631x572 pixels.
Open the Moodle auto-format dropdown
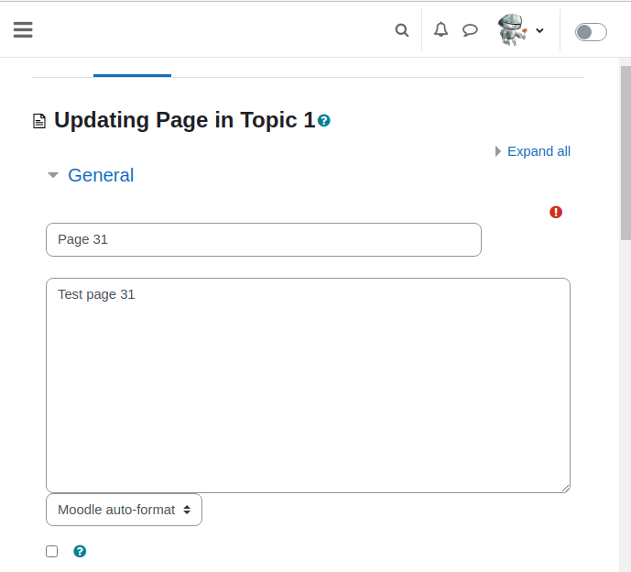point(124,510)
